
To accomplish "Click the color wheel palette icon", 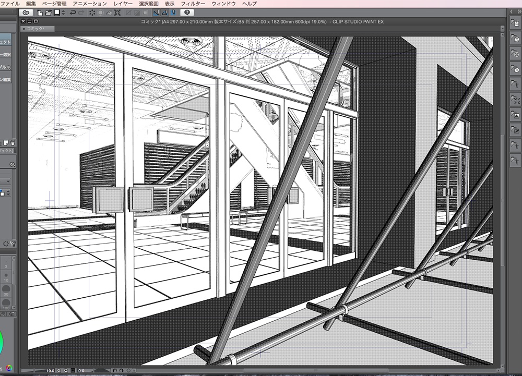I will 9,368.
